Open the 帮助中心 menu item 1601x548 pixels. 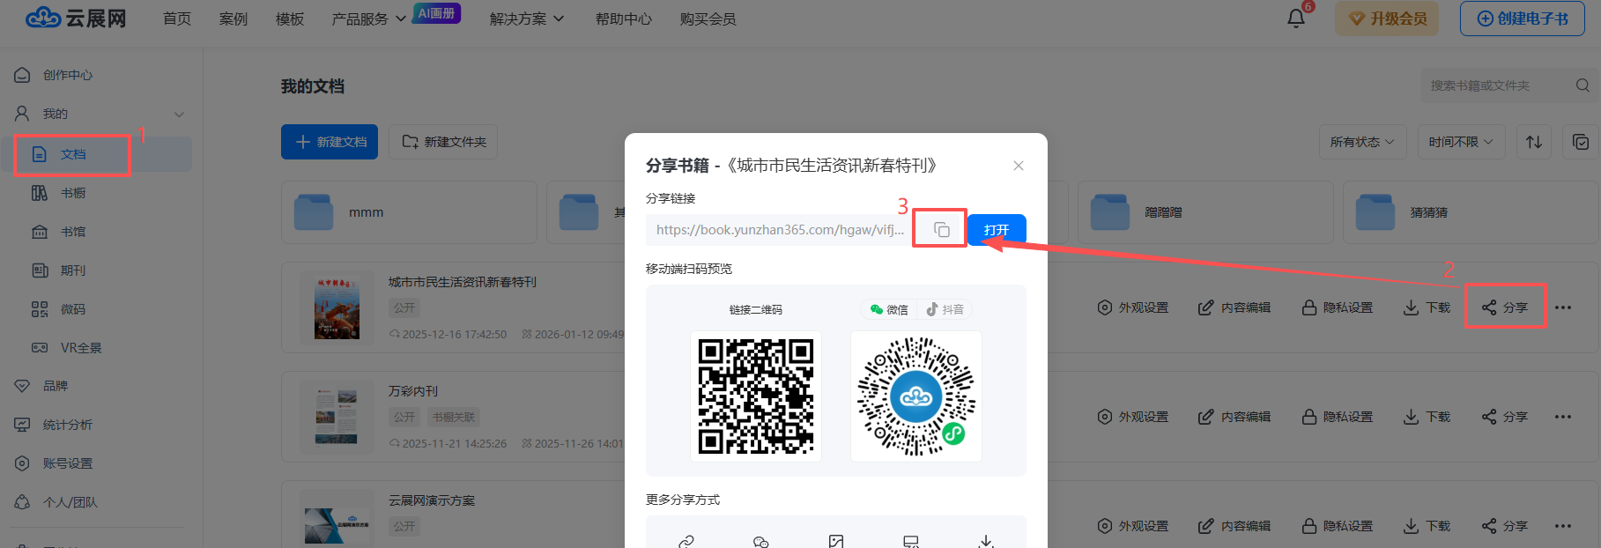pyautogui.click(x=623, y=19)
